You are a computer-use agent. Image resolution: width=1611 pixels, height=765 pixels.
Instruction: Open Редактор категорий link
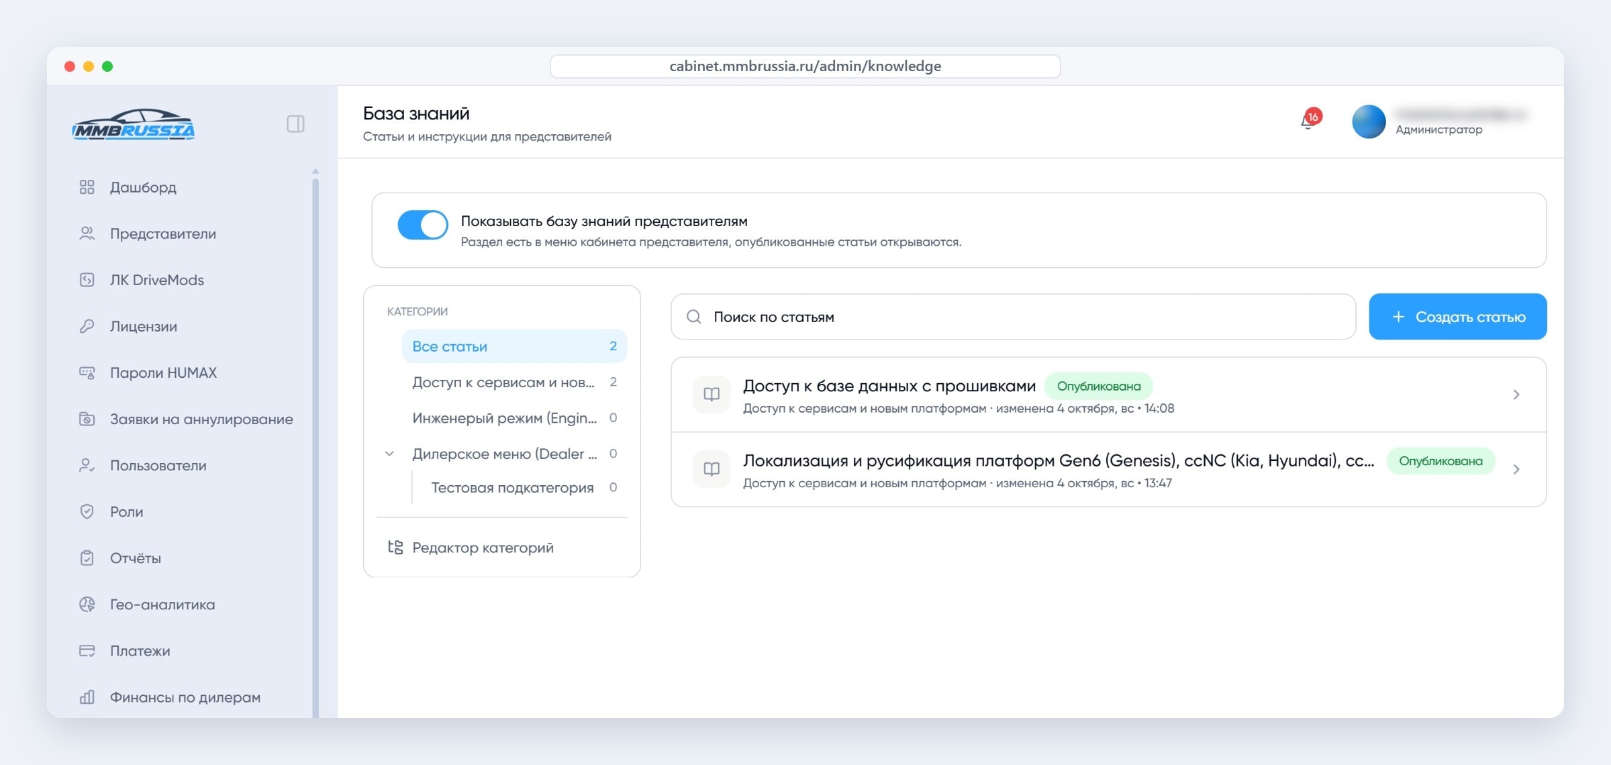point(483,548)
